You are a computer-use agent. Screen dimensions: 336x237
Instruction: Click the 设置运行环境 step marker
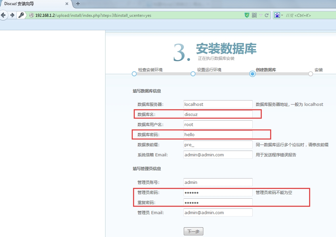[193, 74]
